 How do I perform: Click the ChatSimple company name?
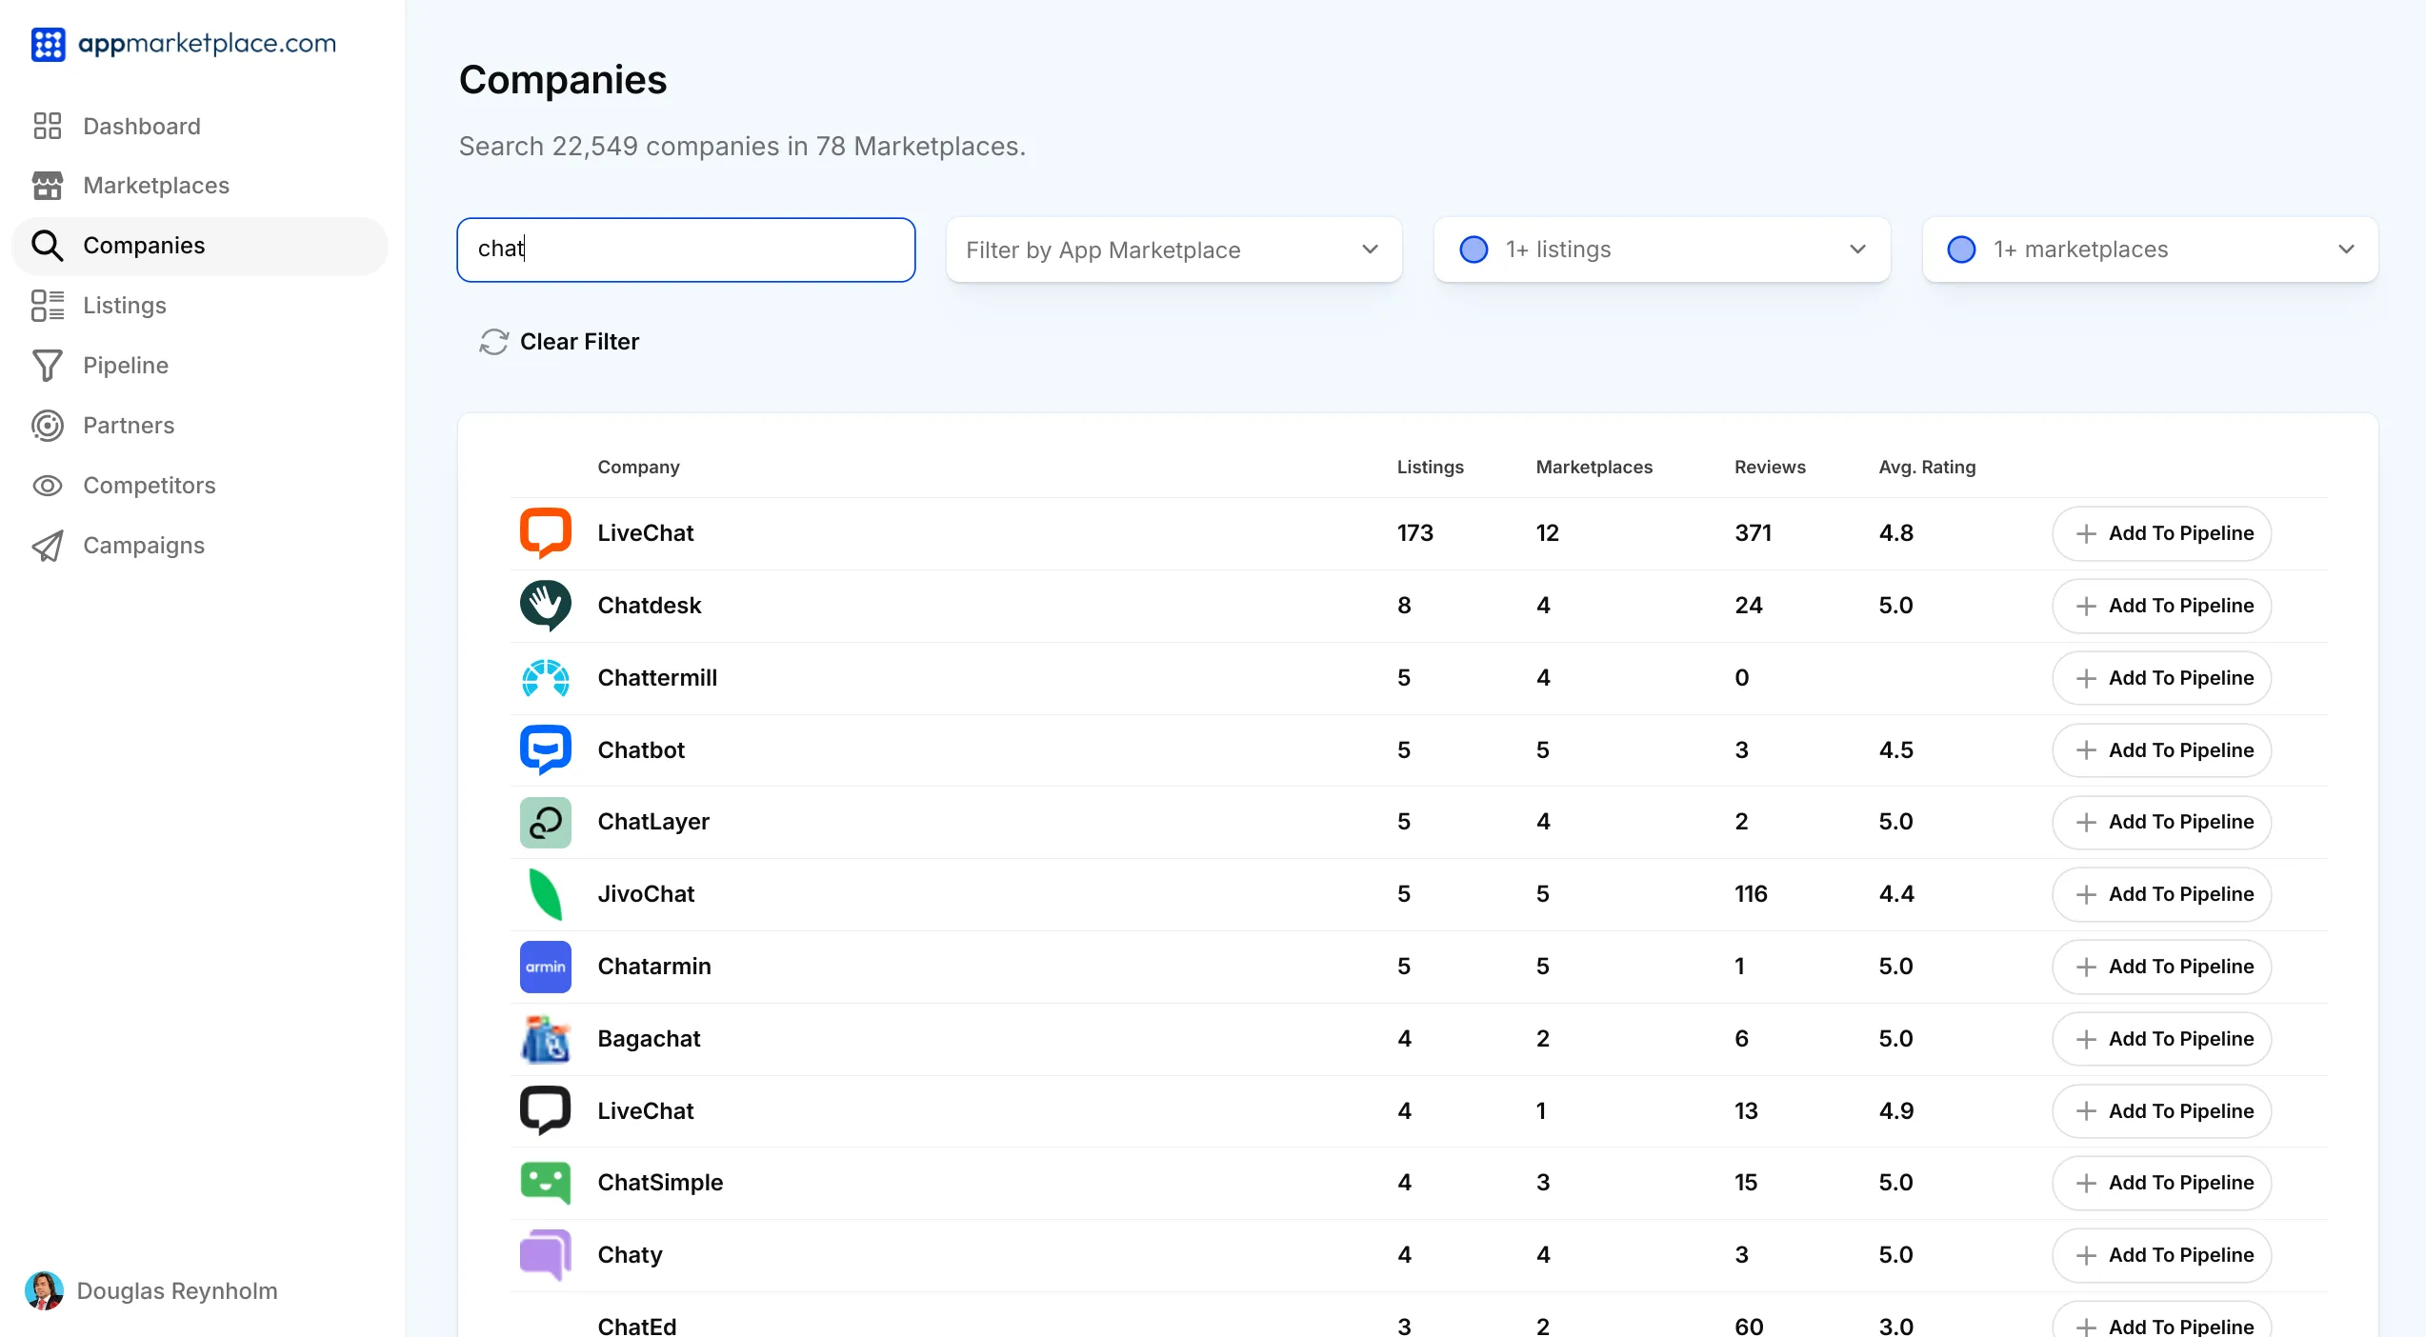tap(660, 1183)
